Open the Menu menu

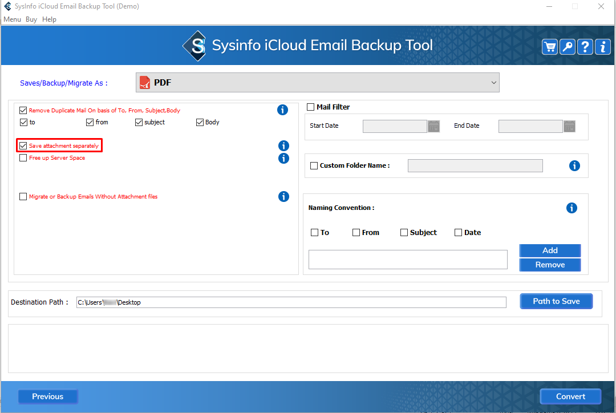coord(12,19)
